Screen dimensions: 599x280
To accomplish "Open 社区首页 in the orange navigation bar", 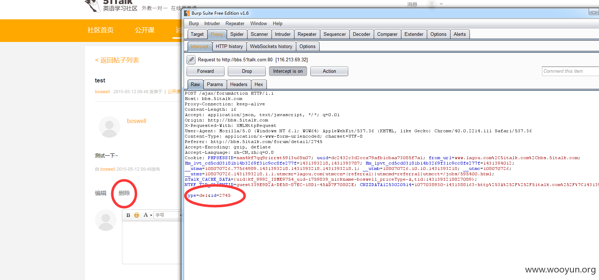I will [100, 30].
